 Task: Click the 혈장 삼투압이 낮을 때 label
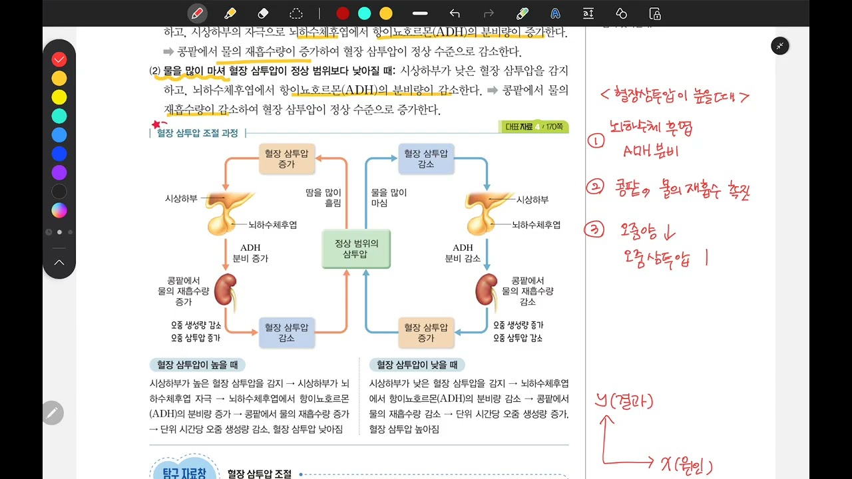417,365
